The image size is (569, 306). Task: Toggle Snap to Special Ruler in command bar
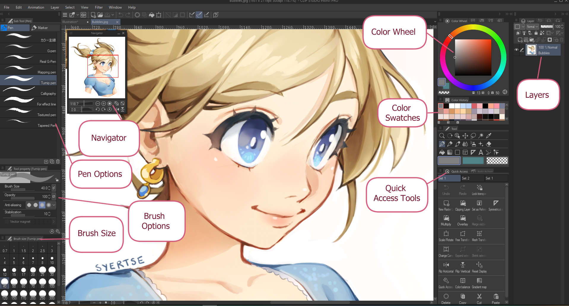[199, 15]
